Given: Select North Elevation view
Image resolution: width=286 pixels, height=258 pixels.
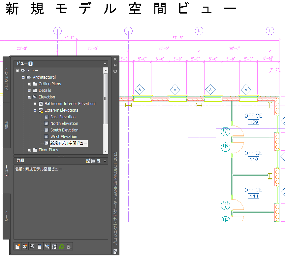Looking at the screenshot, I should pyautogui.click(x=64, y=124).
